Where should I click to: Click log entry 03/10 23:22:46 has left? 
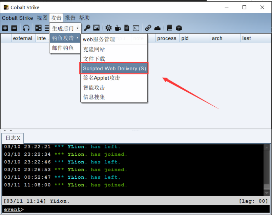click(x=62, y=162)
